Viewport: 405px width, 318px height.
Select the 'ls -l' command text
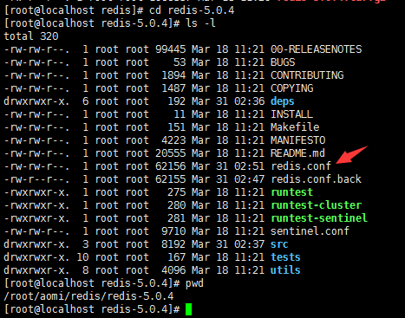(x=200, y=23)
